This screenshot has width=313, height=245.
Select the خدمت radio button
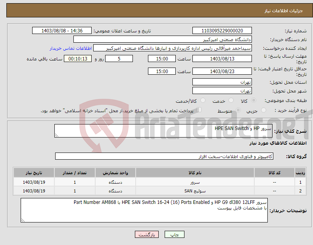pos(231,100)
